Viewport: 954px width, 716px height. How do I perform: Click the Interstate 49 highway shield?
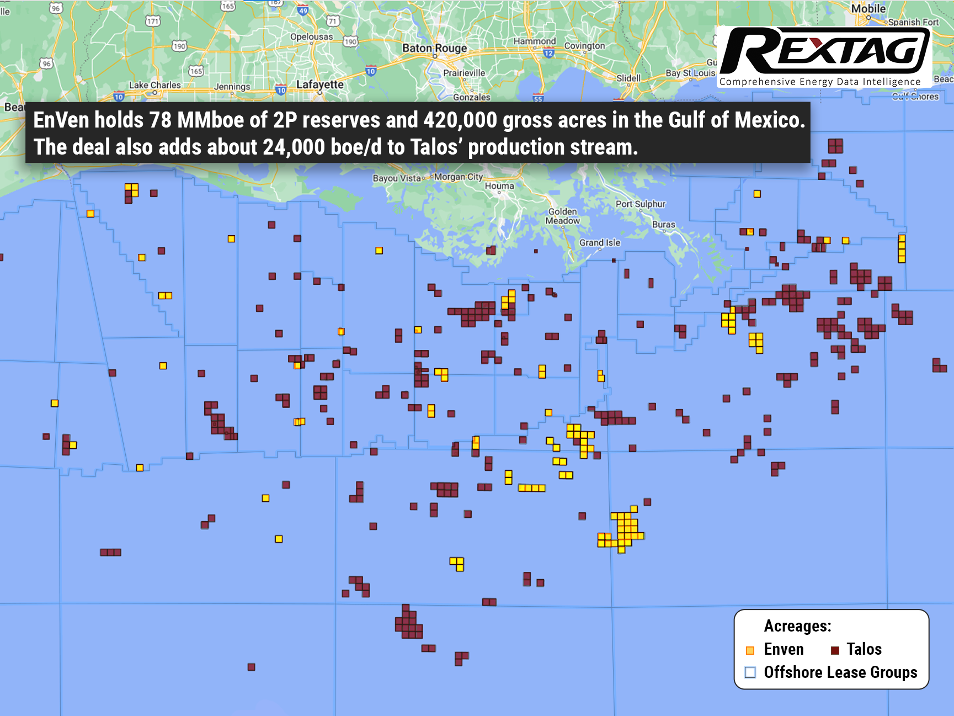[303, 9]
